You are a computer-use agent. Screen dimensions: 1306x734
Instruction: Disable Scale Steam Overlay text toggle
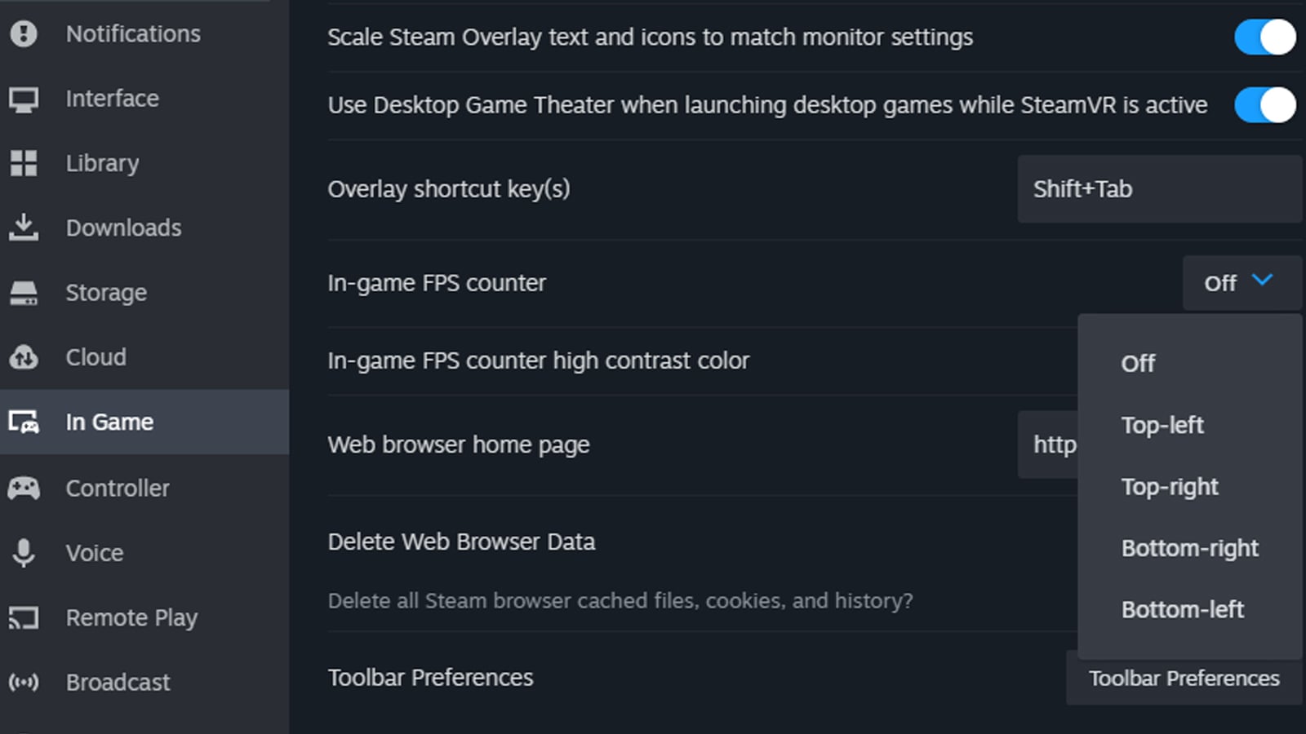(x=1263, y=37)
